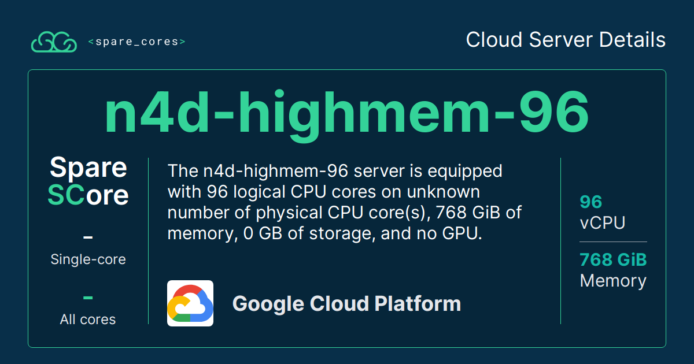Expand the Single-core score placeholder dash

[x=88, y=237]
